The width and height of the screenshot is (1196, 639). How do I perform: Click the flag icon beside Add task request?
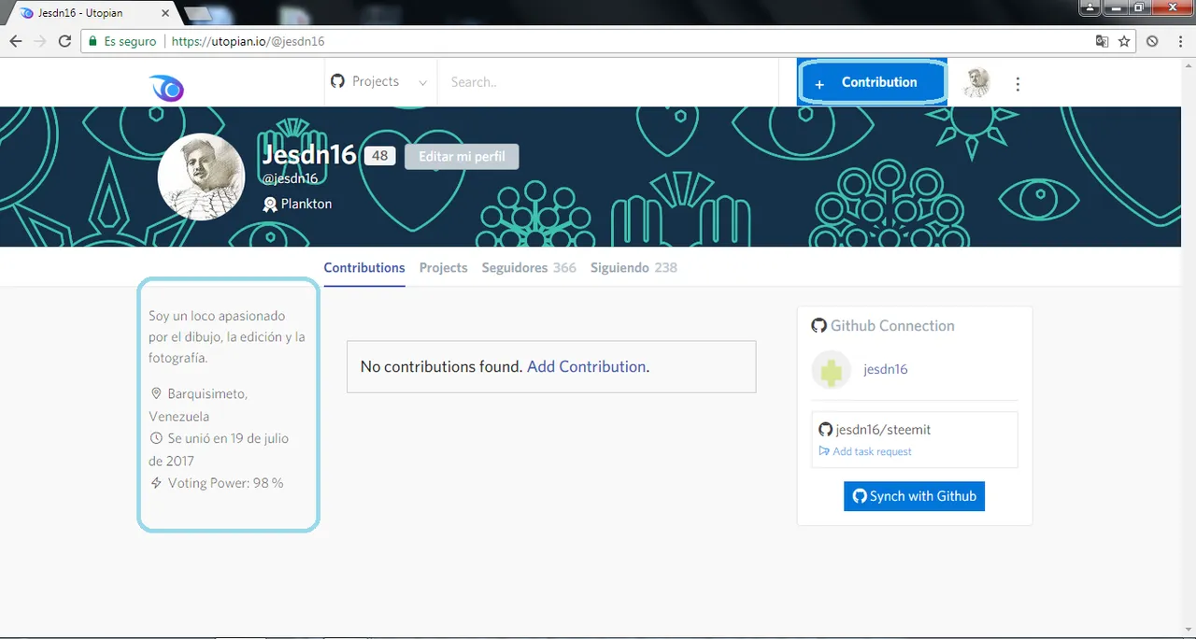[x=824, y=451]
